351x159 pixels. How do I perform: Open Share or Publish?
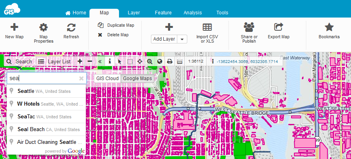coord(249,27)
